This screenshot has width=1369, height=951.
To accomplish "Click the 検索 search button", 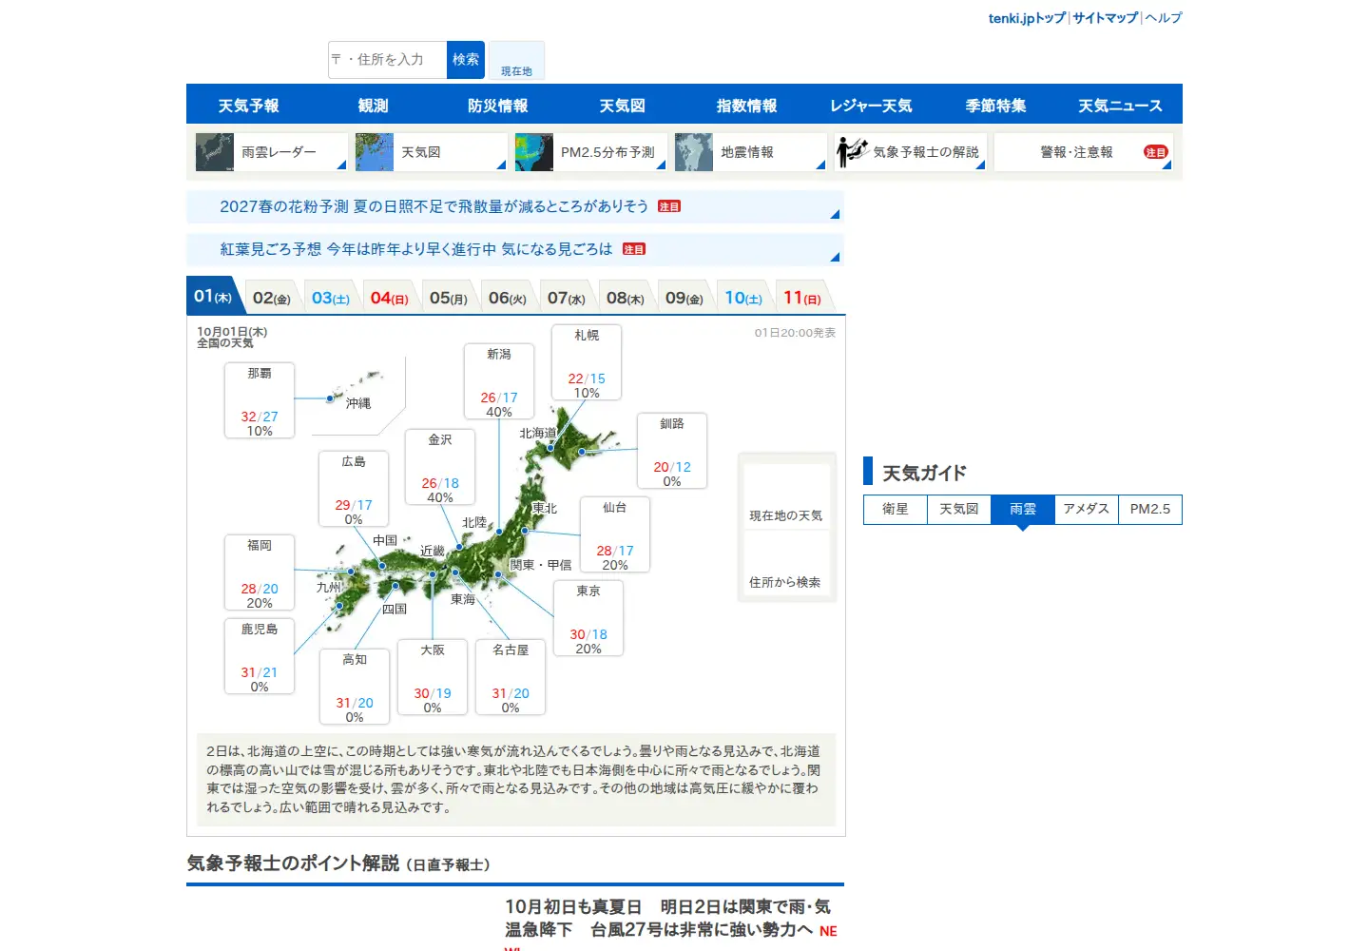I will point(466,60).
